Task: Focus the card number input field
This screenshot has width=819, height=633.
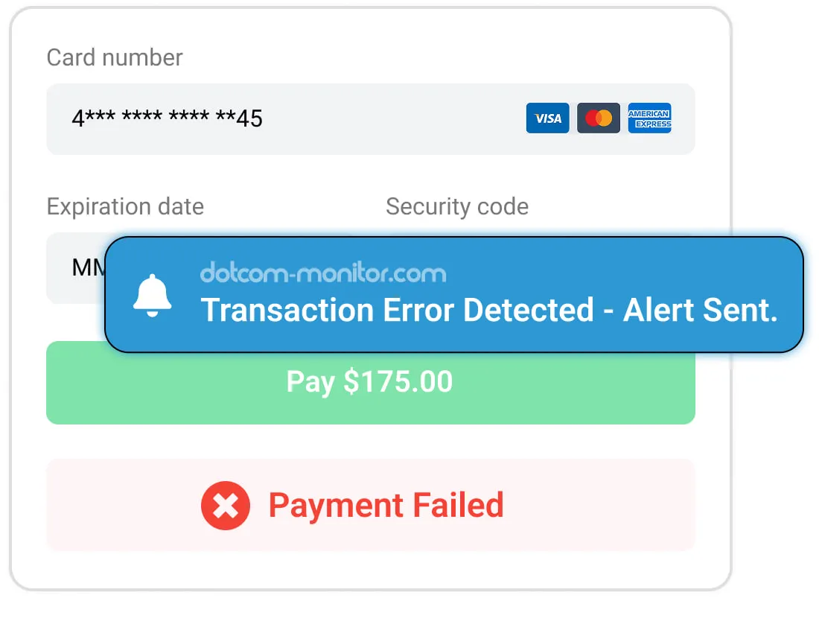Action: (x=370, y=119)
